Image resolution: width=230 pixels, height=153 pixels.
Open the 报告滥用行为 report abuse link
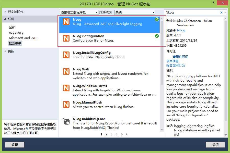pyautogui.click(x=176, y=66)
